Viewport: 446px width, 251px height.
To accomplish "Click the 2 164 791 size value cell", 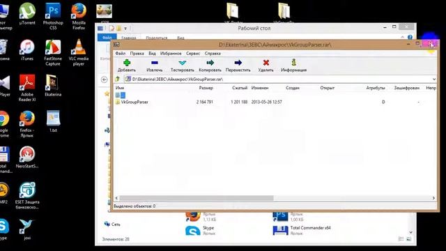I will [x=204, y=102].
